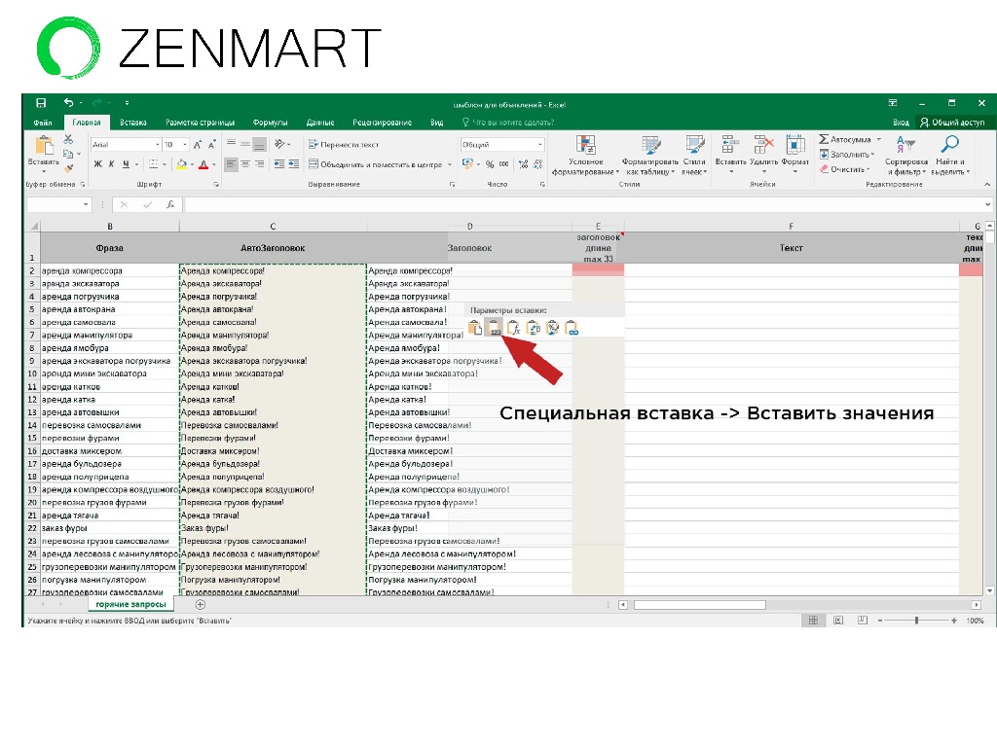
Task: Decrease indent icon
Action: 279,164
